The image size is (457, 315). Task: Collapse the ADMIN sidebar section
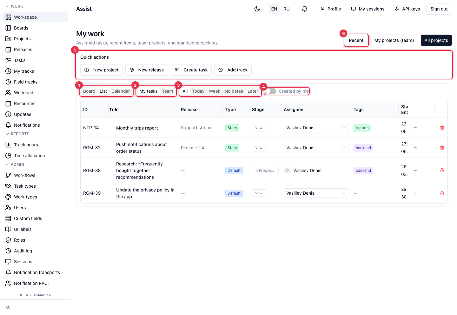pyautogui.click(x=15, y=164)
